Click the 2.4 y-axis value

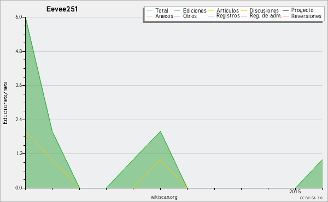pos(19,120)
